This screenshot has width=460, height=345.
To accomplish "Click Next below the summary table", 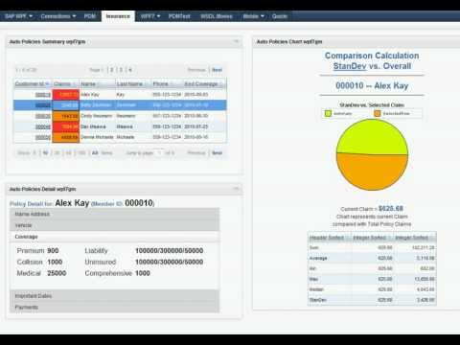I will [x=217, y=152].
